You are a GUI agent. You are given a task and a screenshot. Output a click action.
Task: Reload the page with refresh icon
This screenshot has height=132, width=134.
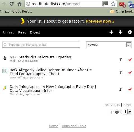pos(12,4)
